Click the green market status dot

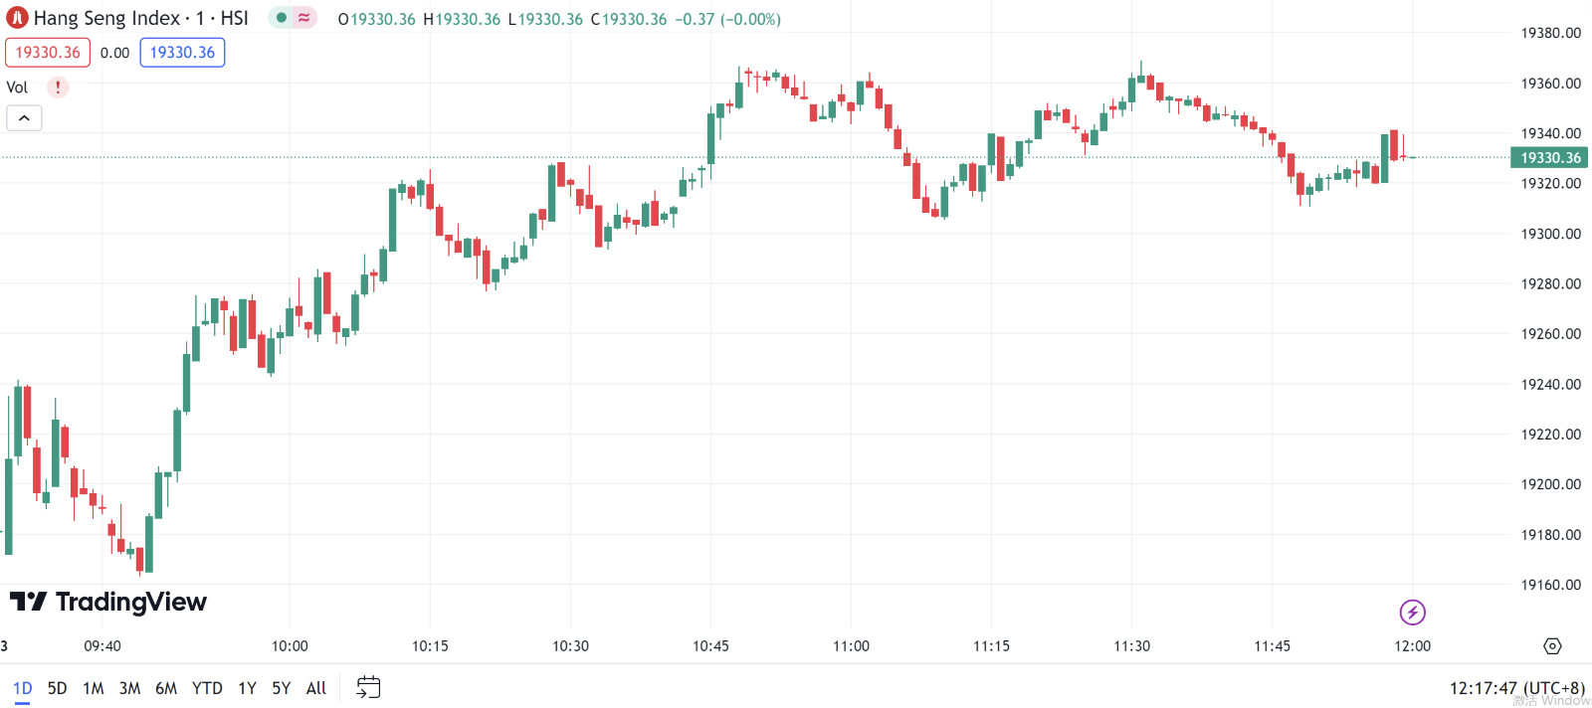point(282,18)
